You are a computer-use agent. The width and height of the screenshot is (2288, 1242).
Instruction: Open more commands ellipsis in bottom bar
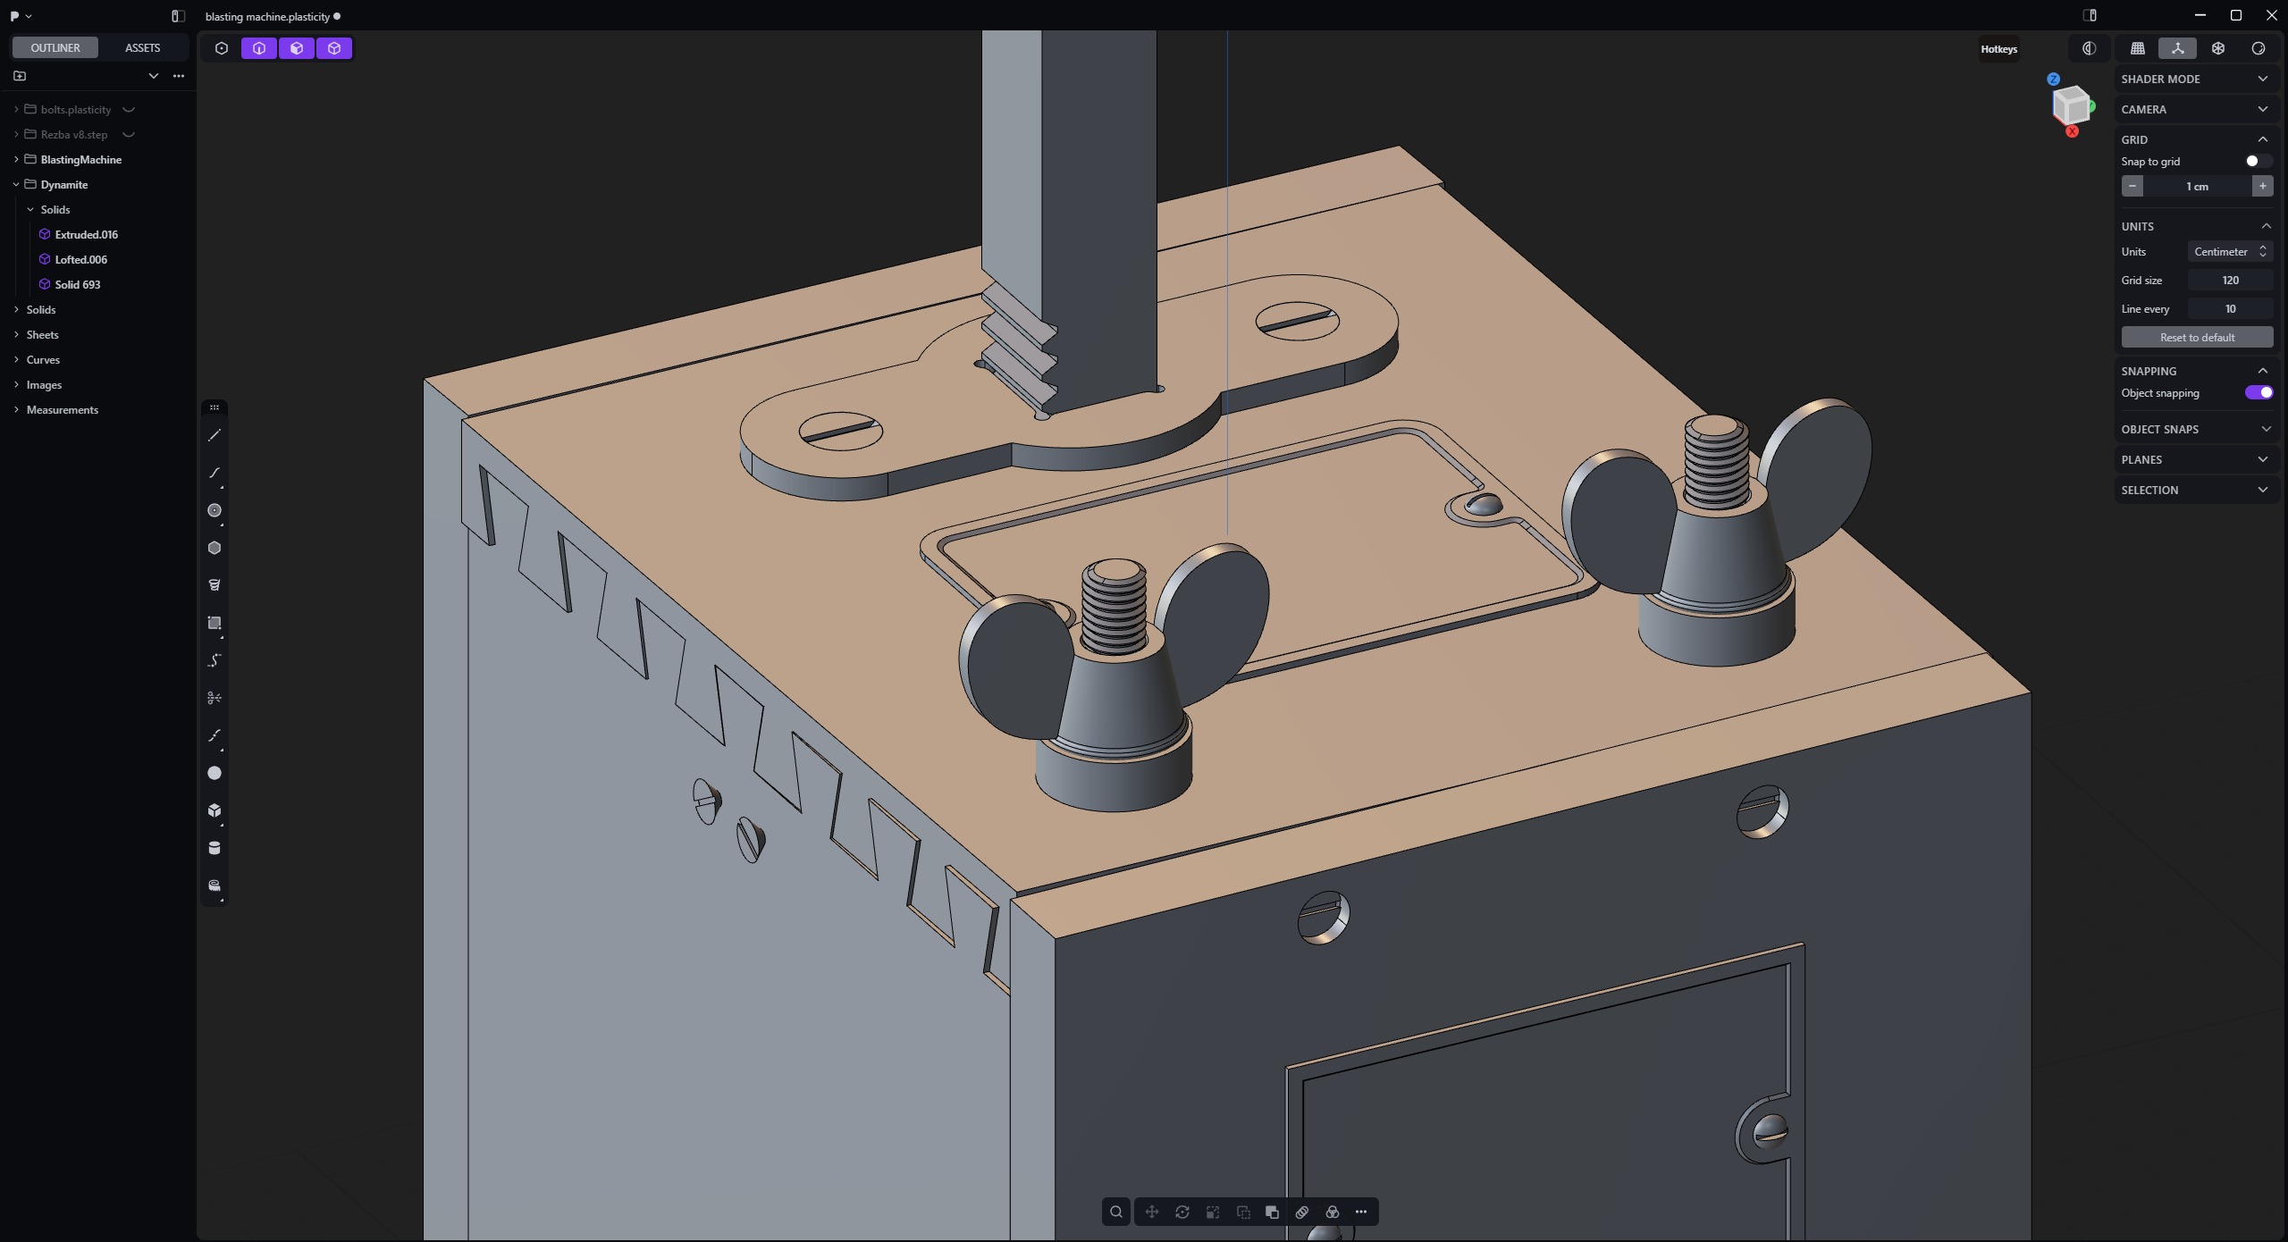tap(1361, 1212)
